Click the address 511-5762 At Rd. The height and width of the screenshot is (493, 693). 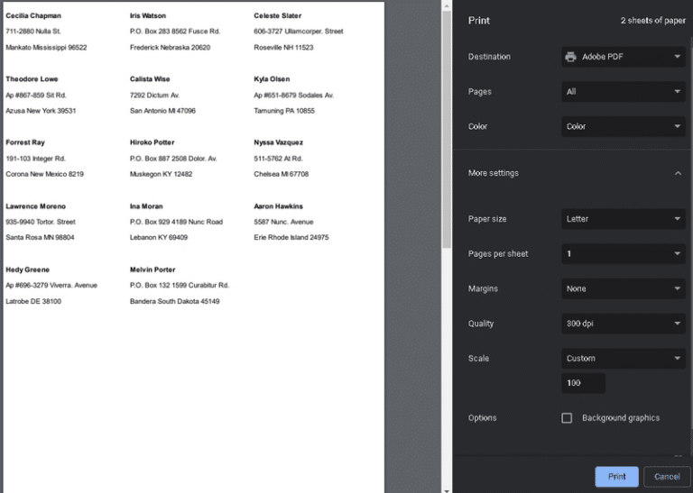[x=278, y=159]
